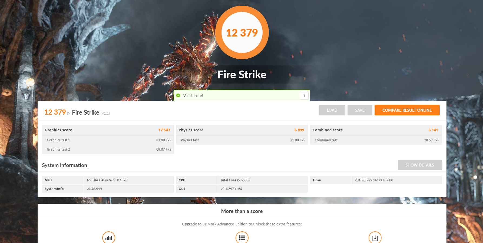The height and width of the screenshot is (243, 483).
Task: Click the SAVE button
Action: tap(360, 110)
